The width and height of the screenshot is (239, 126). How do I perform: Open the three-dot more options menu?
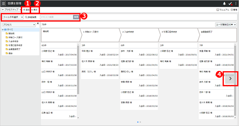click(x=236, y=3)
